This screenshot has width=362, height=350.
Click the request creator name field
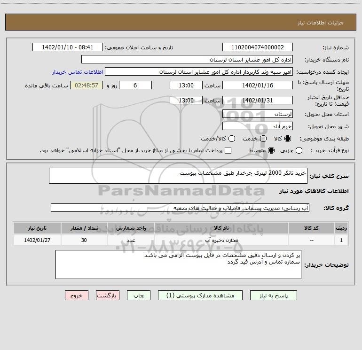[x=199, y=71]
